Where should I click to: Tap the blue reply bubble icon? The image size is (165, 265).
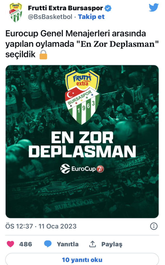[x=48, y=244]
